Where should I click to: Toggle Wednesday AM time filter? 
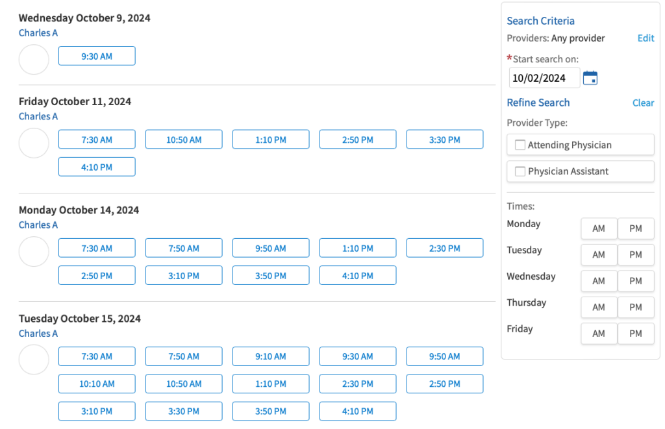598,281
